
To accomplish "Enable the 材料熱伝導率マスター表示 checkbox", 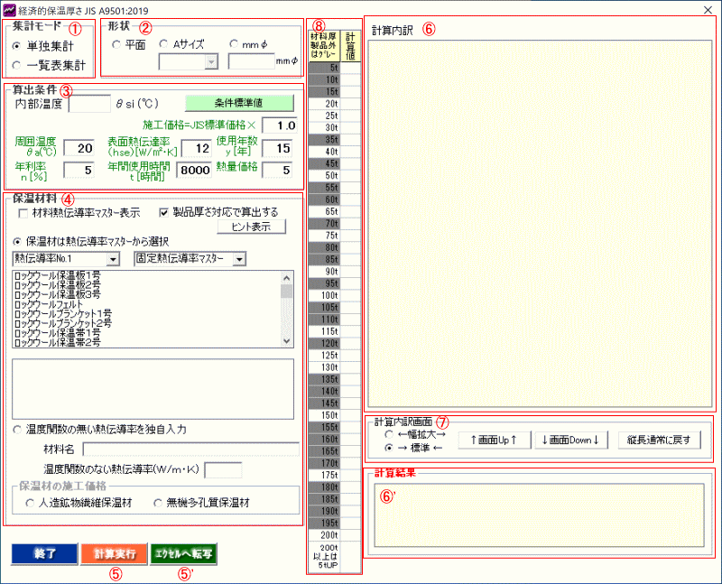I will [x=23, y=213].
